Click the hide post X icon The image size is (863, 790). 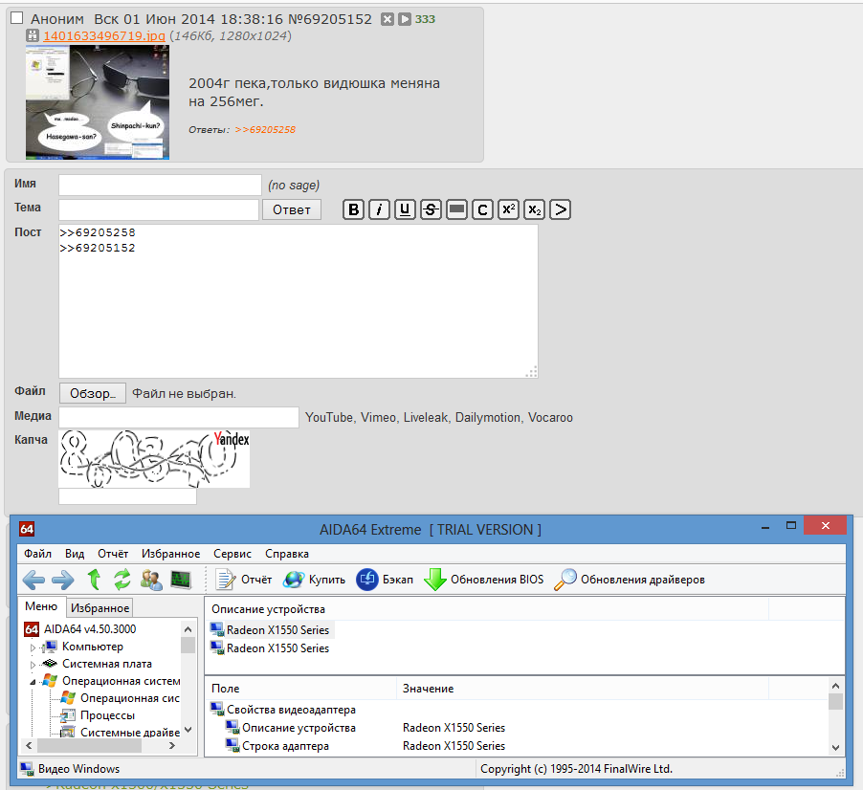387,19
